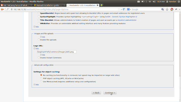The width and height of the screenshot is (181, 102).
Task: Expand the toolbar overflow arrow
Action: point(180,9)
